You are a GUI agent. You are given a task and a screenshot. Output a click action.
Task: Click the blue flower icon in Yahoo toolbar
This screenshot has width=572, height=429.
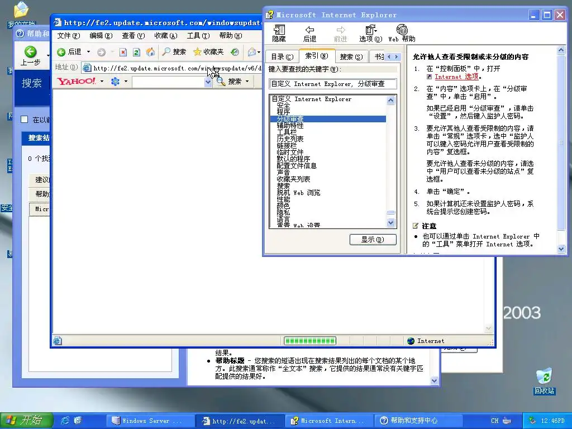pyautogui.click(x=115, y=82)
